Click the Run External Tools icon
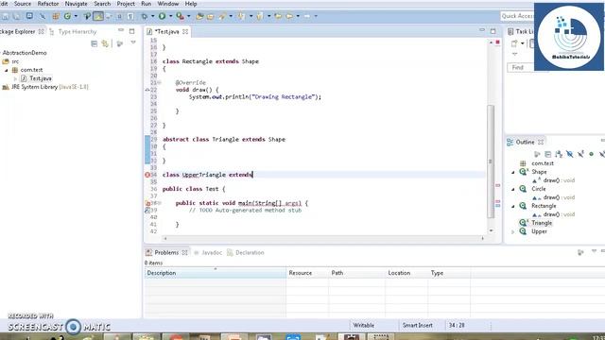This screenshot has height=340, width=605. point(180,16)
